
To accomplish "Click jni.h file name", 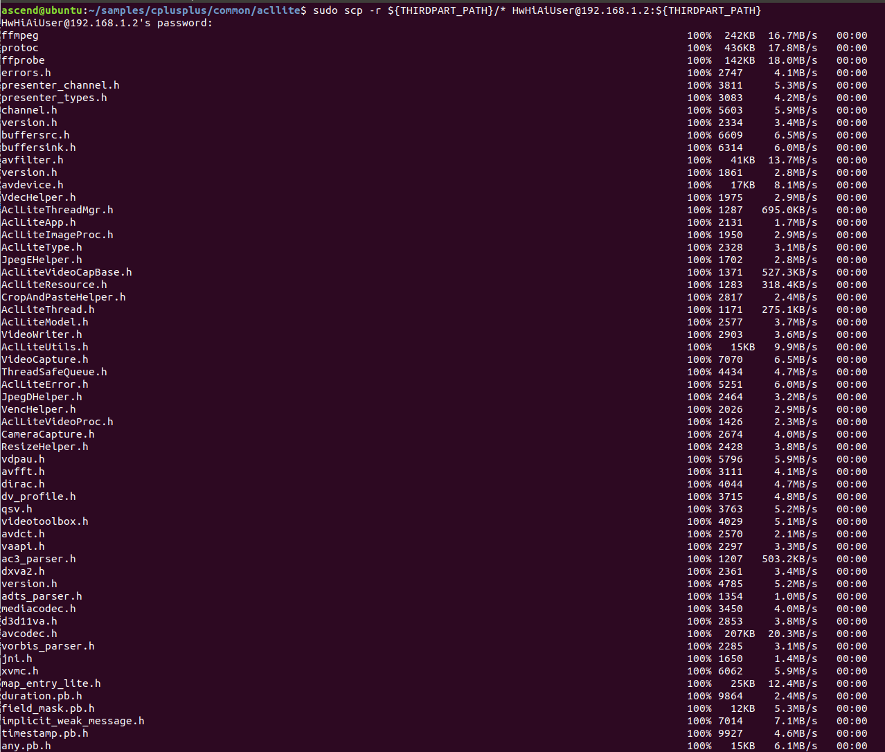I will tap(17, 659).
